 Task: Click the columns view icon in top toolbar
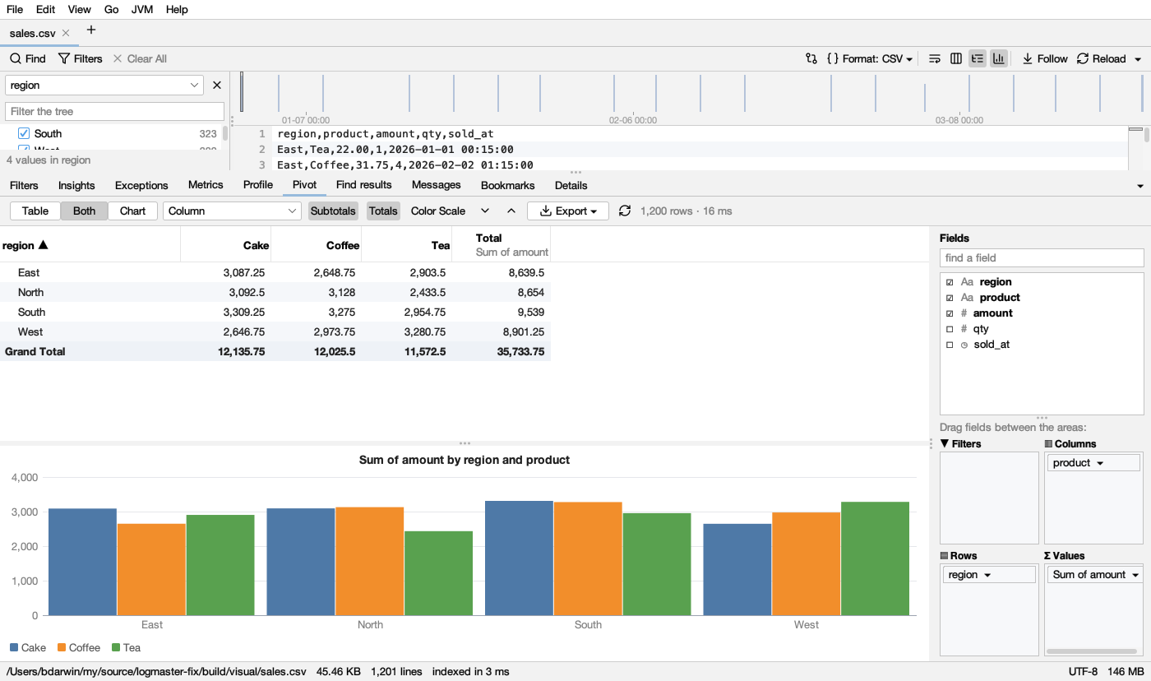coord(956,58)
